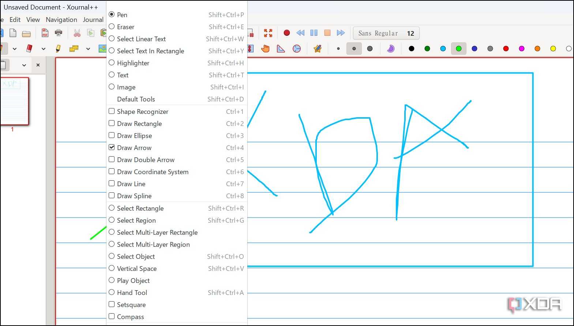Pick the light blue color swatch

pos(443,49)
